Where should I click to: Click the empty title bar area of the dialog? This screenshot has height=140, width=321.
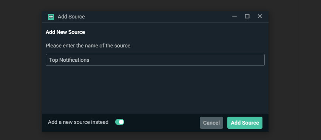(157, 17)
